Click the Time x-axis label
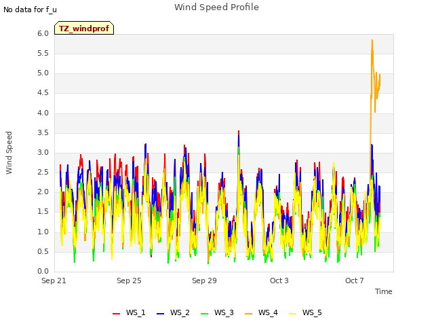This screenshot has width=434, height=326. (x=384, y=291)
